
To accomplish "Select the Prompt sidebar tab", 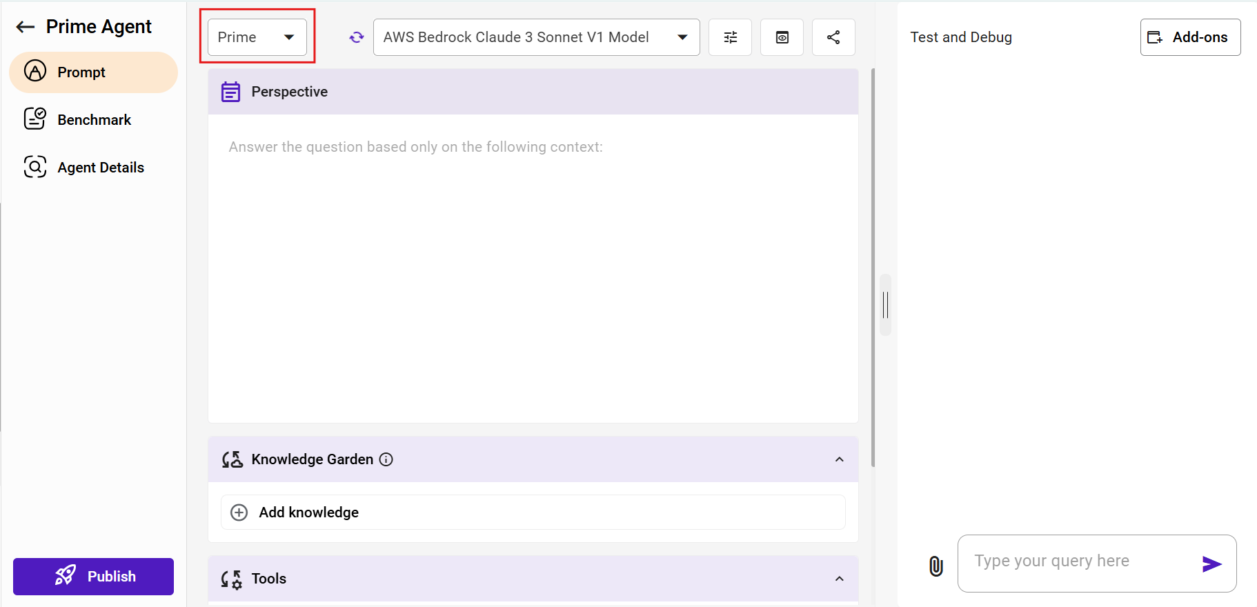I will click(93, 72).
